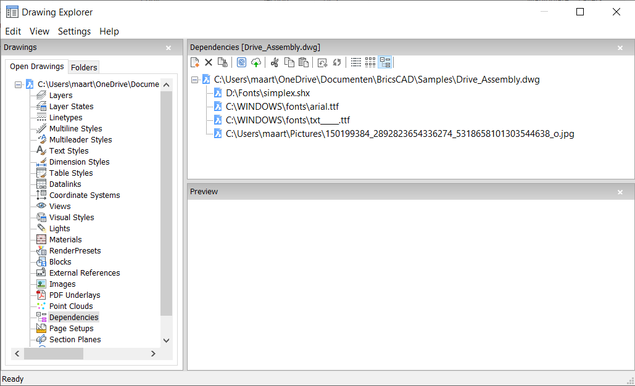The height and width of the screenshot is (386, 635).
Task: Switch to the Folders tab
Action: tap(83, 67)
